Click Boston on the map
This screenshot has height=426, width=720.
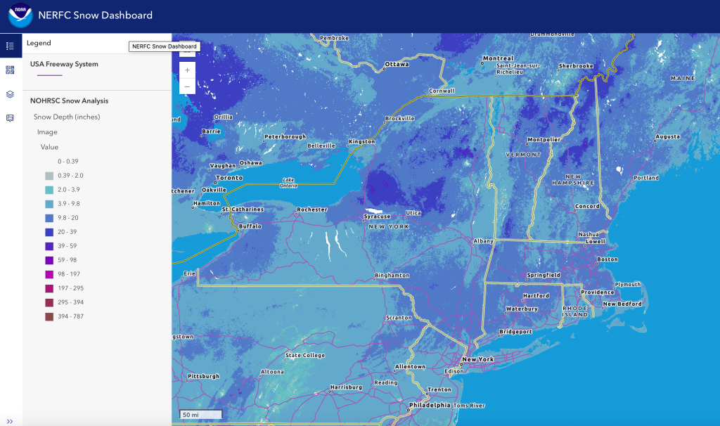point(605,259)
